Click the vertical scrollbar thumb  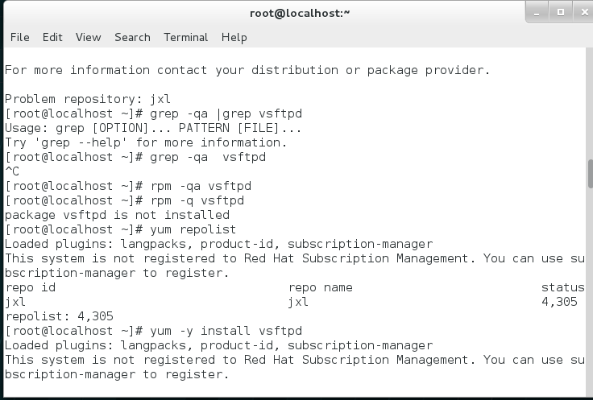click(589, 171)
